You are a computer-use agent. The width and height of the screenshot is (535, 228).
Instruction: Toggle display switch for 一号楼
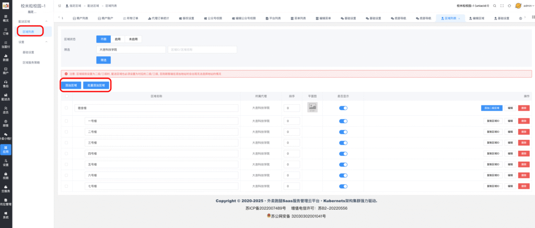click(343, 121)
